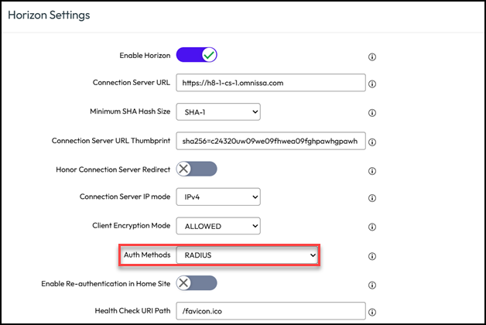
Task: Open Client Encryption Mode dropdown
Action: [x=218, y=226]
